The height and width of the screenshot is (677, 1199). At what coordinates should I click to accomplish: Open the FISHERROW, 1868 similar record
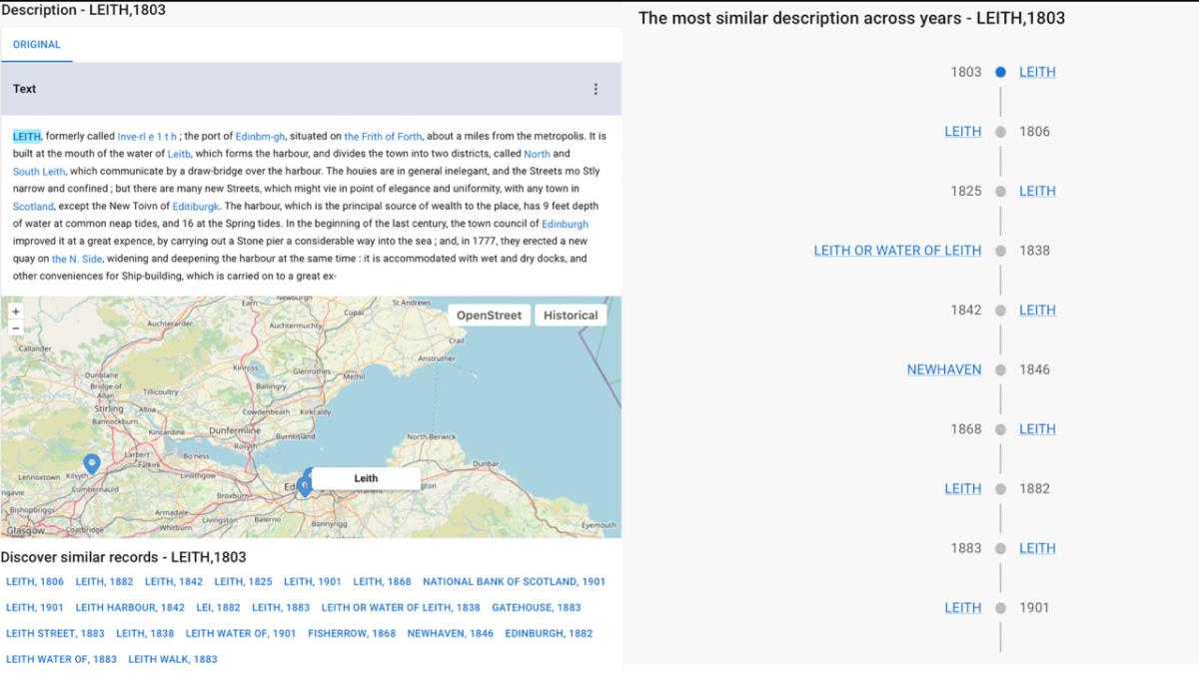click(x=351, y=633)
